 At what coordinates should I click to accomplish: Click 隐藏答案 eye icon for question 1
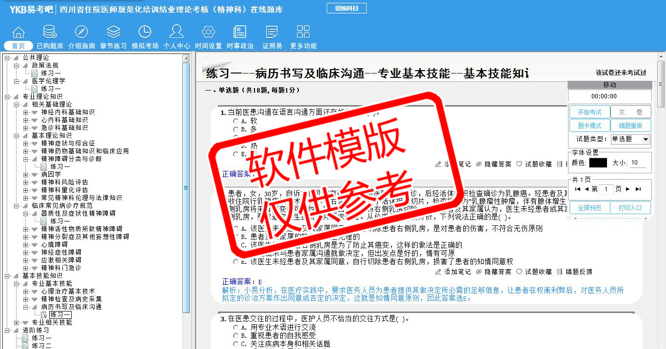(x=479, y=164)
